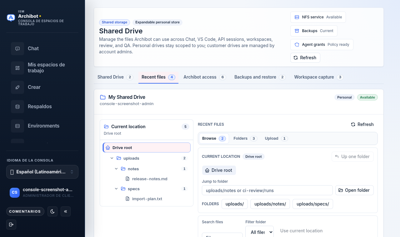Click the Comentarios button
The image size is (400, 237).
(25, 211)
